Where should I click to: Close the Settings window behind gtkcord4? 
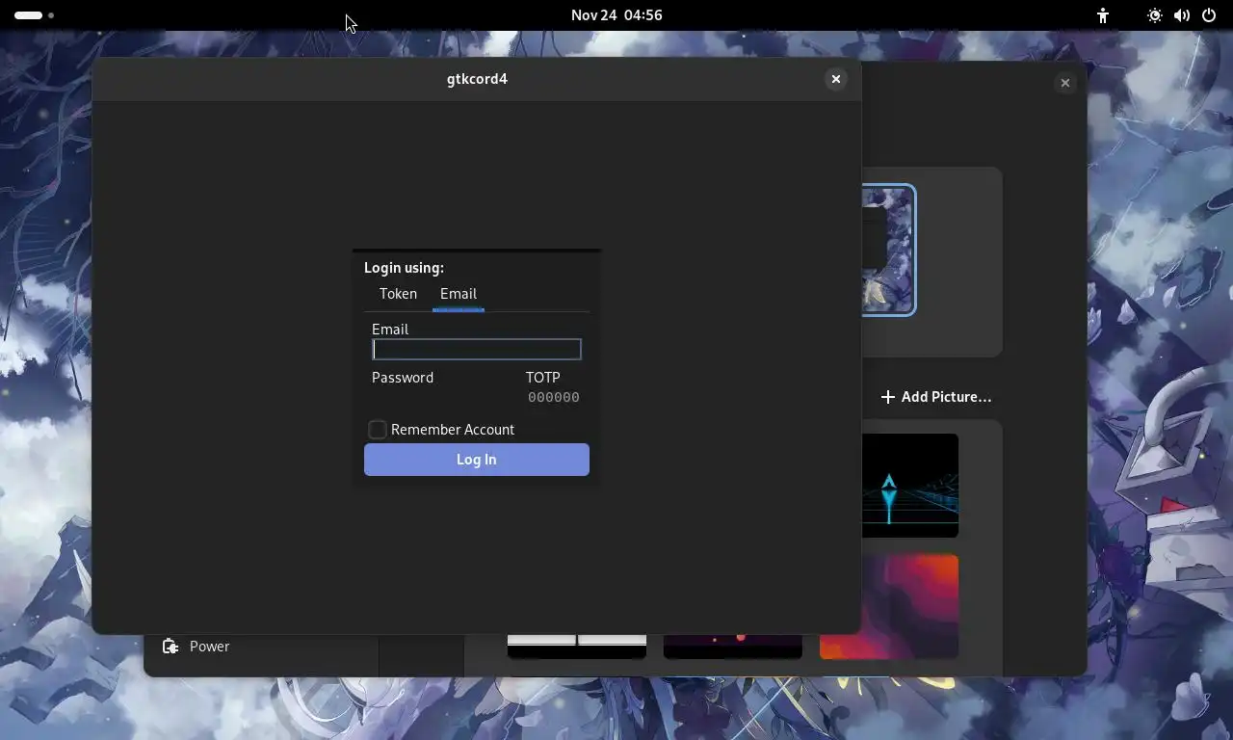(1065, 83)
